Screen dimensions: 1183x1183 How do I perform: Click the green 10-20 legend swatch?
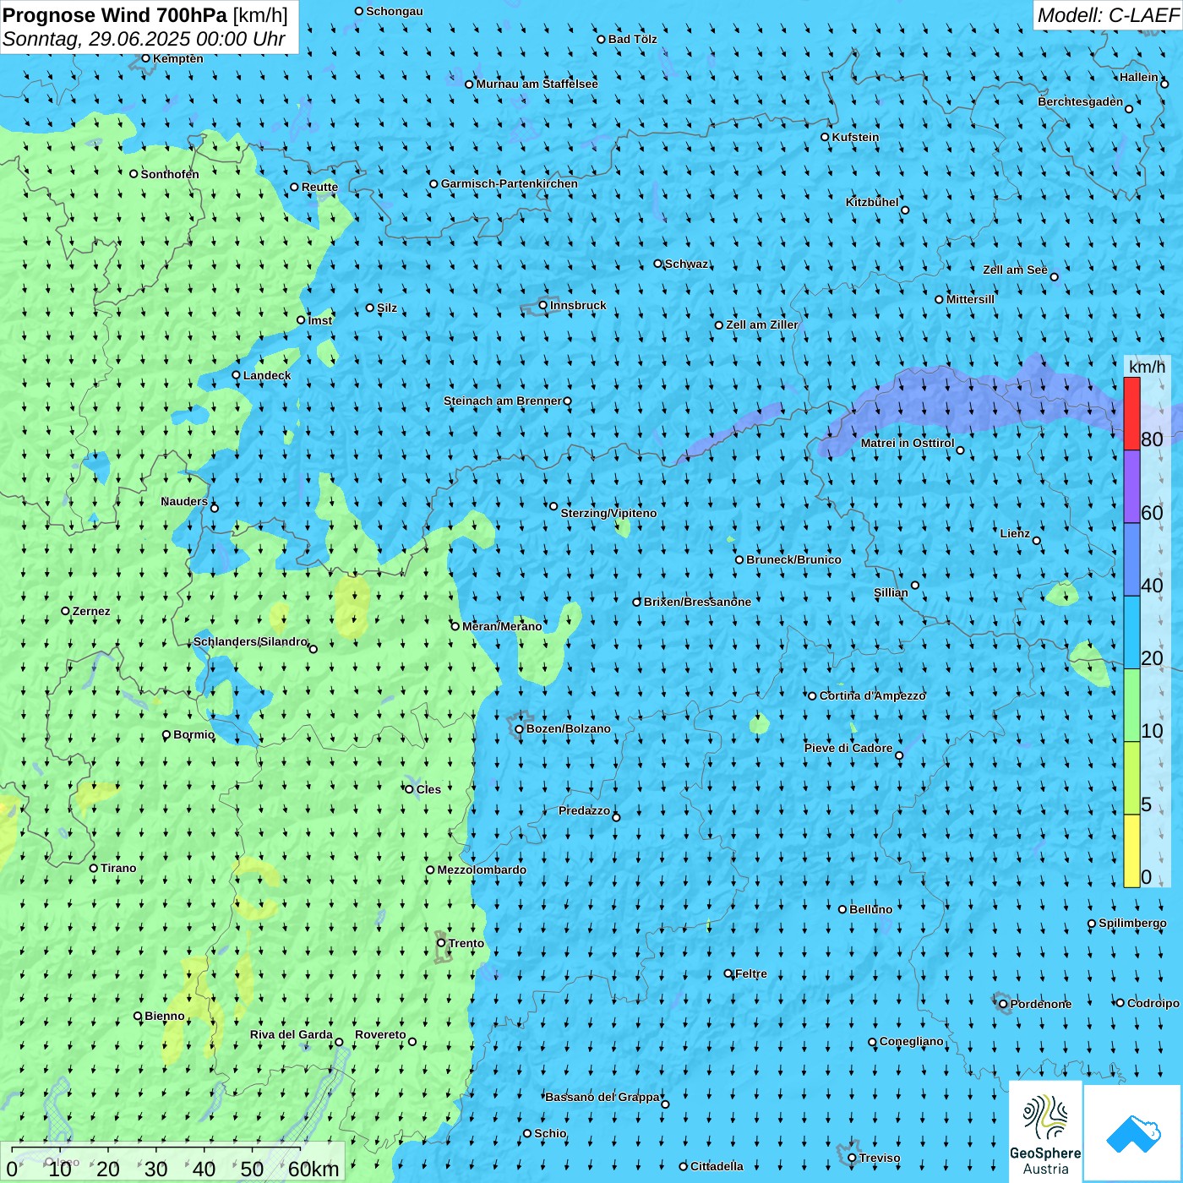point(1131,706)
